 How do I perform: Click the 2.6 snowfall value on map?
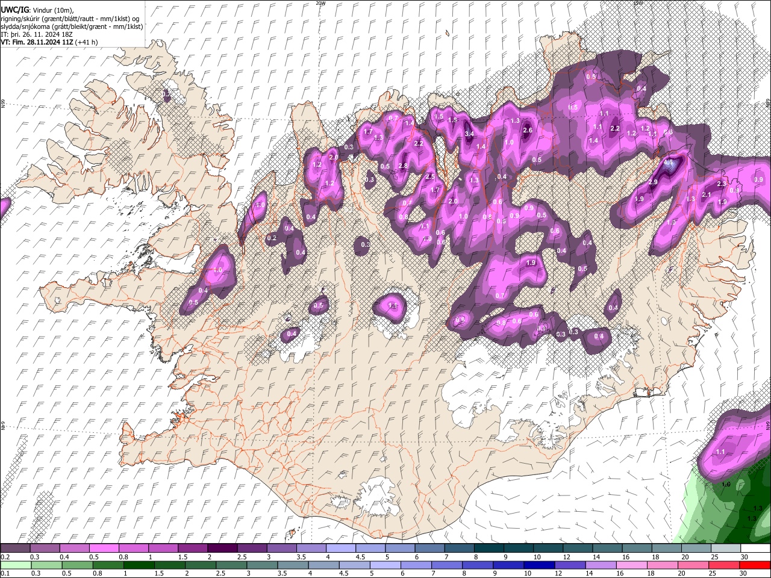(x=528, y=131)
